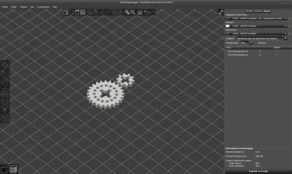Open the Réglages d'impression preset dropdown
The image size is (292, 174).
pyautogui.click(x=256, y=18)
